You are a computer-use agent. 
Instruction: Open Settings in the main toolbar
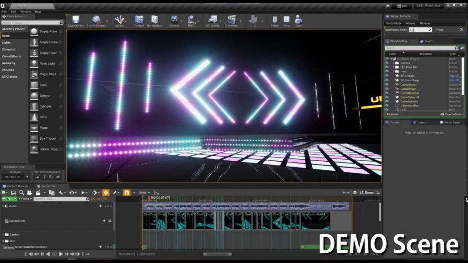pyautogui.click(x=174, y=20)
